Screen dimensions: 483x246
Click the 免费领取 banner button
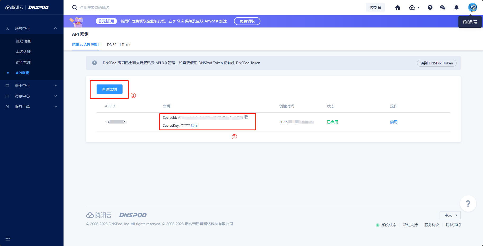(247, 21)
